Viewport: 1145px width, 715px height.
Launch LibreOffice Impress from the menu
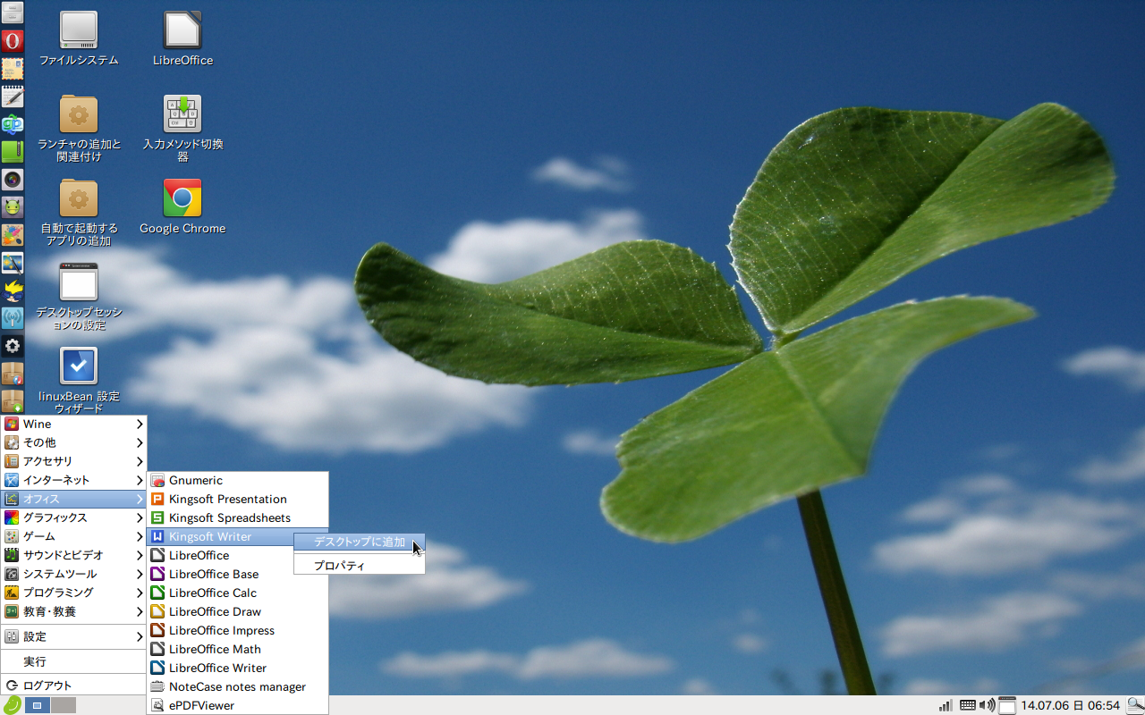pyautogui.click(x=237, y=630)
